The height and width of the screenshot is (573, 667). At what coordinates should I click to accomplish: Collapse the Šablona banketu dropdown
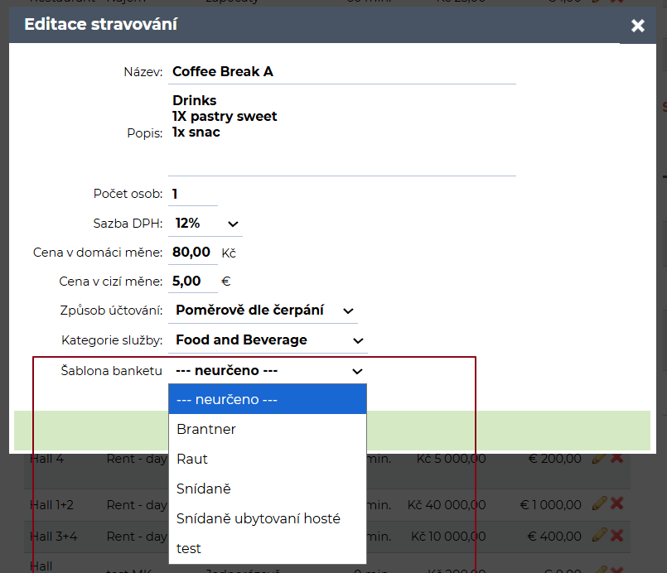click(x=268, y=371)
